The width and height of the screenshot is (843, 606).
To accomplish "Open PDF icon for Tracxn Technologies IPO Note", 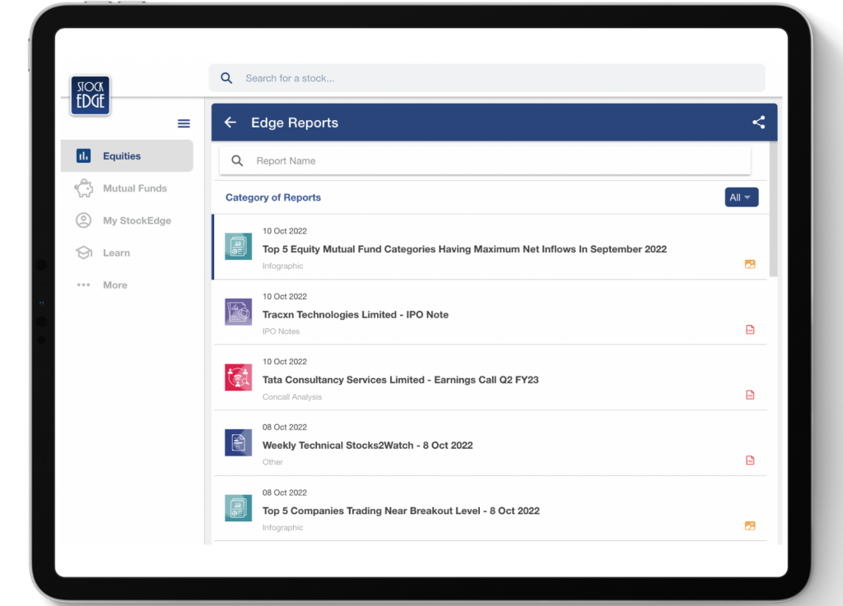I will [x=750, y=330].
